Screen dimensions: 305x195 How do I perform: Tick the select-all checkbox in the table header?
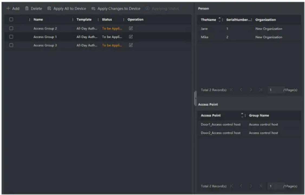(11, 19)
